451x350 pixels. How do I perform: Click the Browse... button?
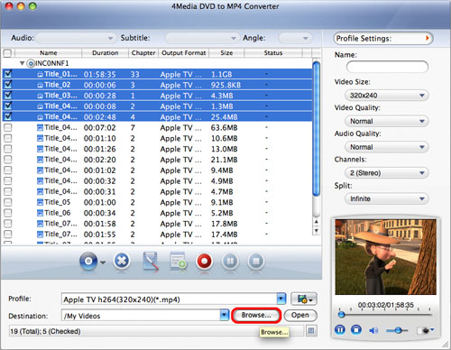[x=256, y=315]
